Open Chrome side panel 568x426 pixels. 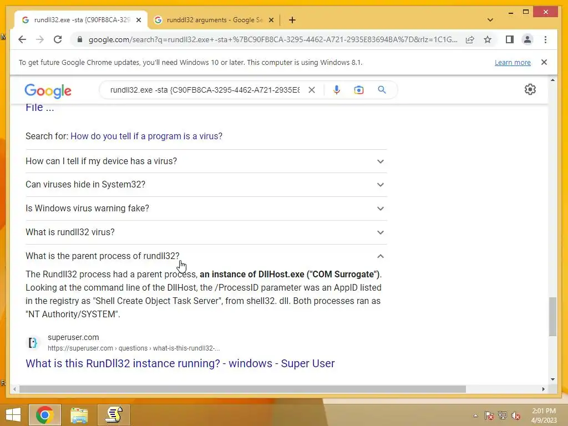(x=510, y=39)
